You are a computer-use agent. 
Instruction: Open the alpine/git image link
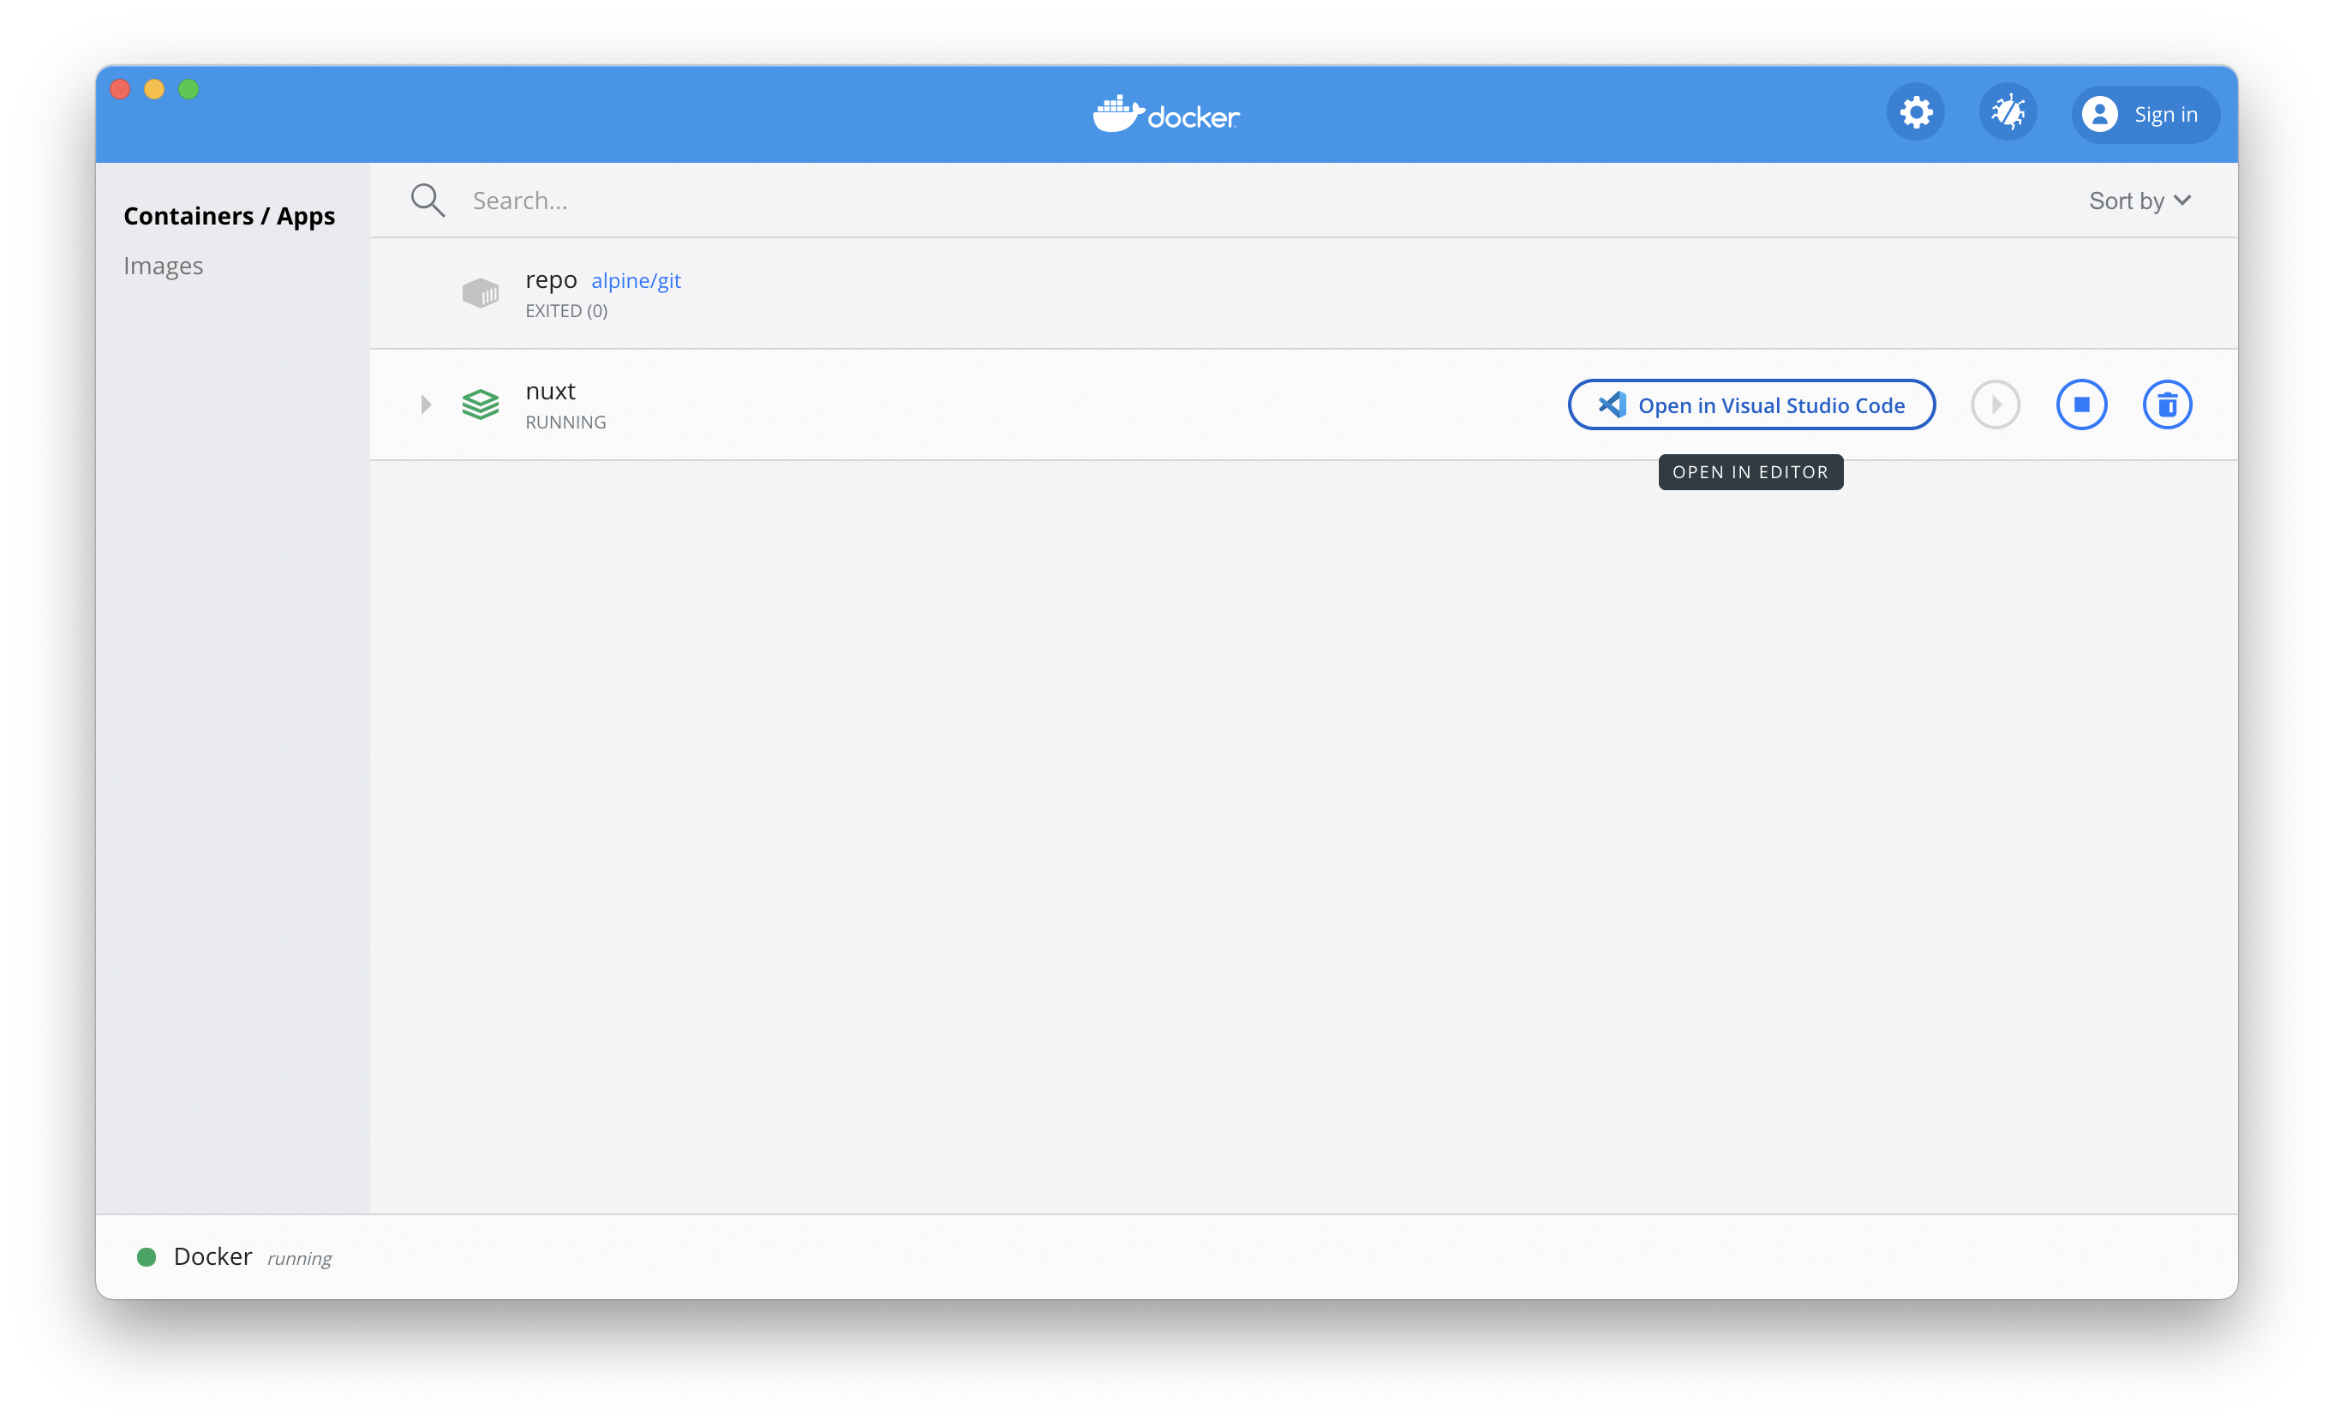[636, 280]
